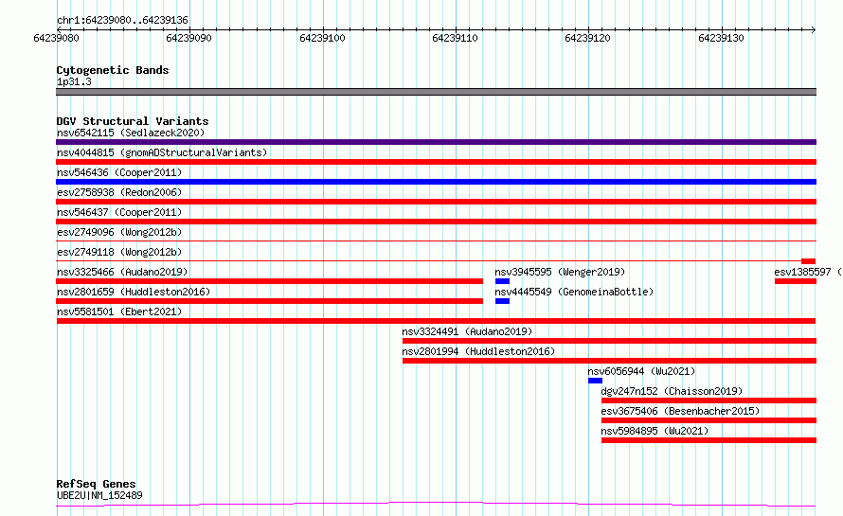Select the short red esv1385597 bar
Image resolution: width=843 pixels, height=516 pixels.
(796, 281)
